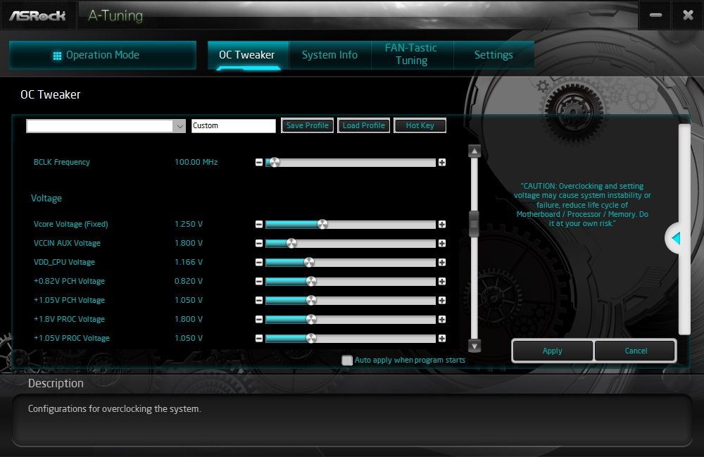Decrease VCCIN AUX Voltage with minus icon
The height and width of the screenshot is (457, 704).
259,243
